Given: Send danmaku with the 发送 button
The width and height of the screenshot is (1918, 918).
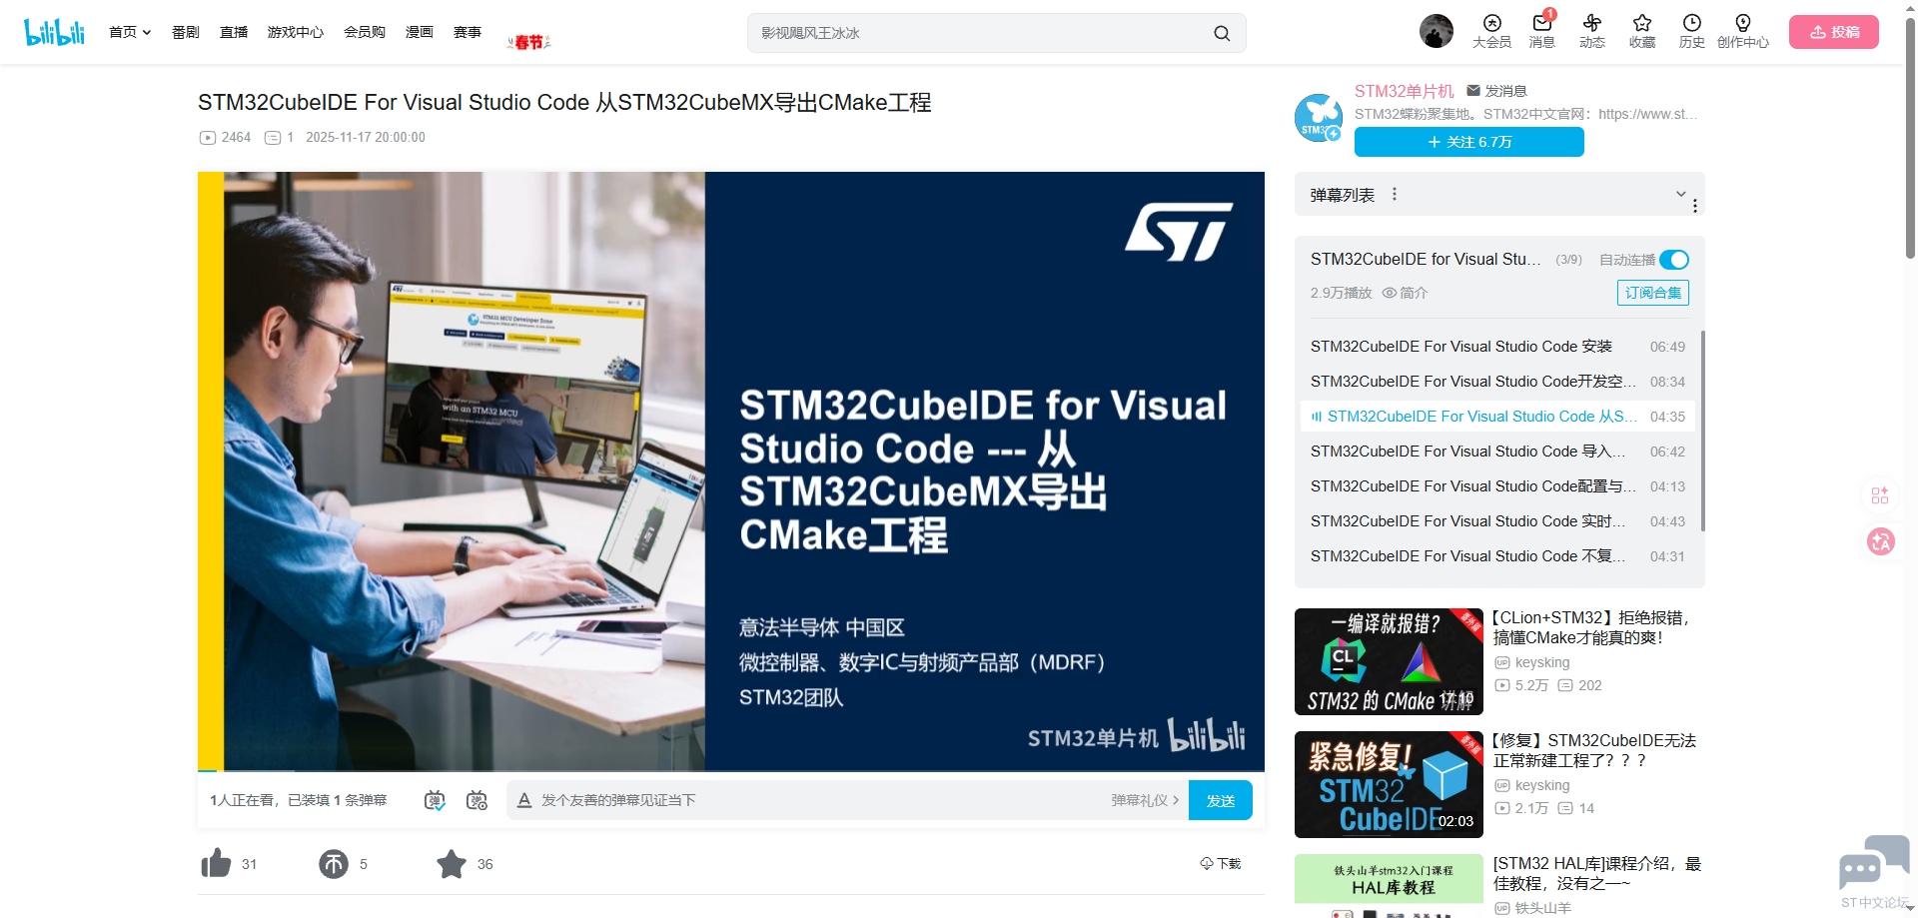Looking at the screenshot, I should pos(1220,800).
